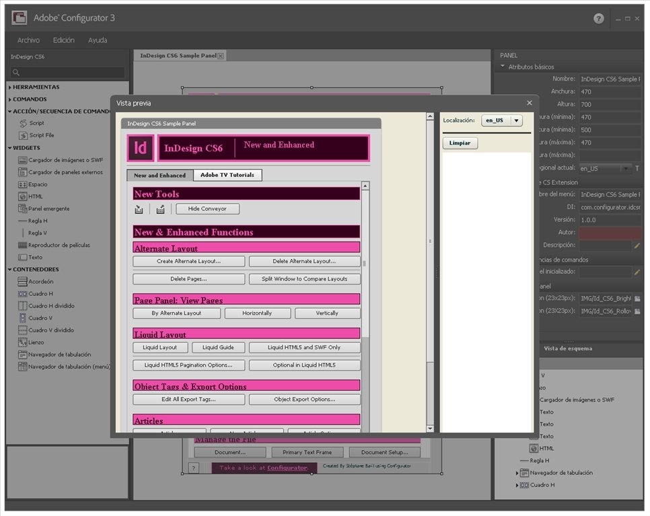
Task: Select the InDesign CS6 Sample Panel document tab
Action: (178, 56)
